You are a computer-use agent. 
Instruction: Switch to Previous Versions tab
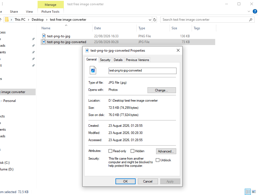tap(137, 60)
